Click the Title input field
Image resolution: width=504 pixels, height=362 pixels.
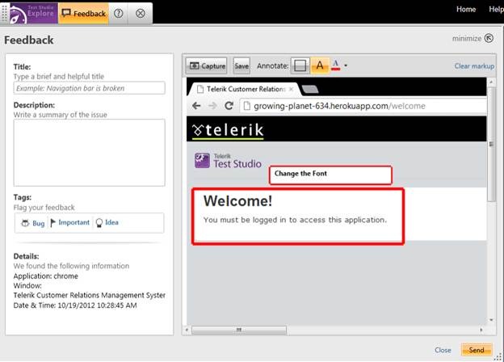click(89, 88)
